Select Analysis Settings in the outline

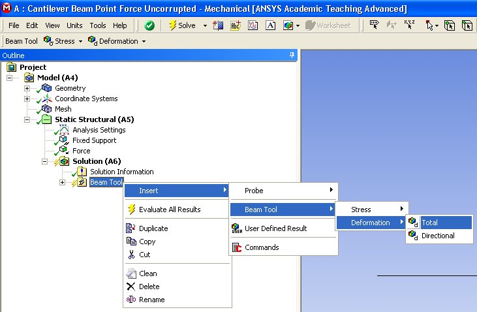99,130
